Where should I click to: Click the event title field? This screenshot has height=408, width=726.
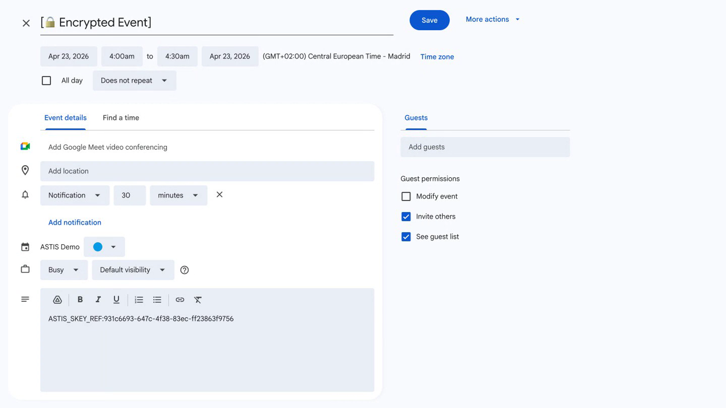[217, 23]
